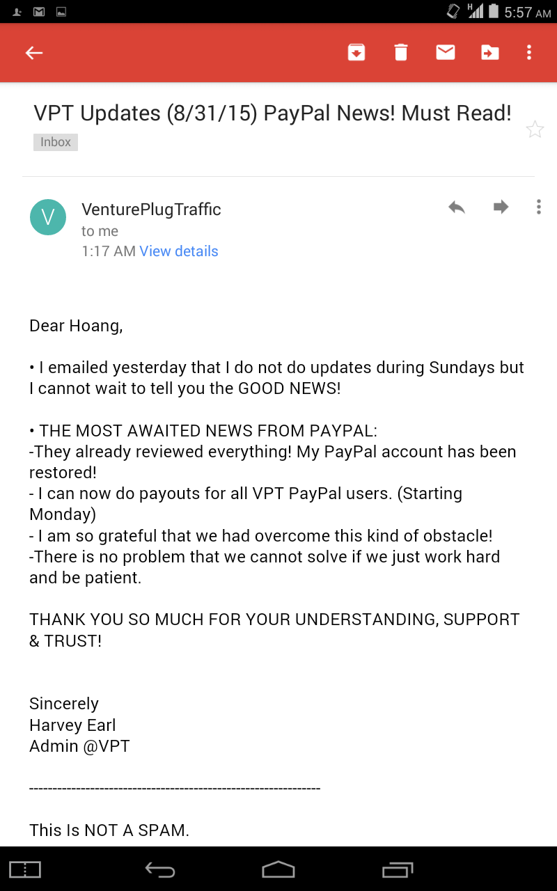This screenshot has height=891, width=557.
Task: Tap the screenshot capture nav button
Action: pos(25,869)
